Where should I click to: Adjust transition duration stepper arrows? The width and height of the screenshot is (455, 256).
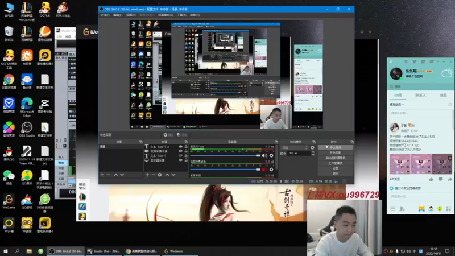pyautogui.click(x=313, y=153)
